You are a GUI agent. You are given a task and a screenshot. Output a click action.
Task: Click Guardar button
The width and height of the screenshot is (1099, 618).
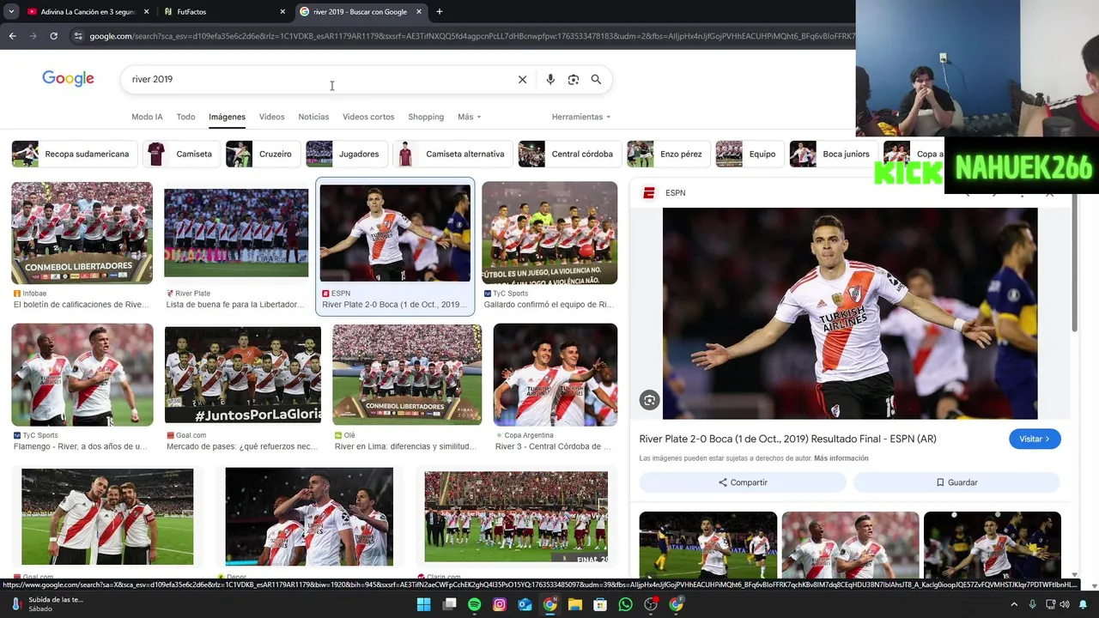click(956, 482)
